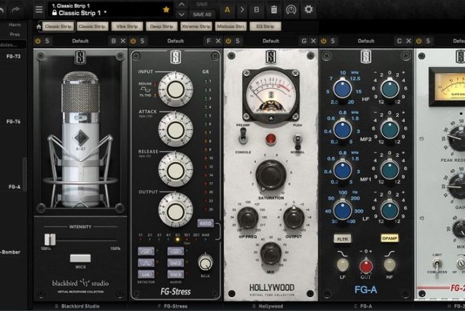Go to next preset with down chevron
Screen dimensions: 465x311
(x=182, y=14)
